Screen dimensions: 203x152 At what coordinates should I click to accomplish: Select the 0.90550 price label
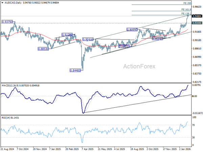coord(157,39)
